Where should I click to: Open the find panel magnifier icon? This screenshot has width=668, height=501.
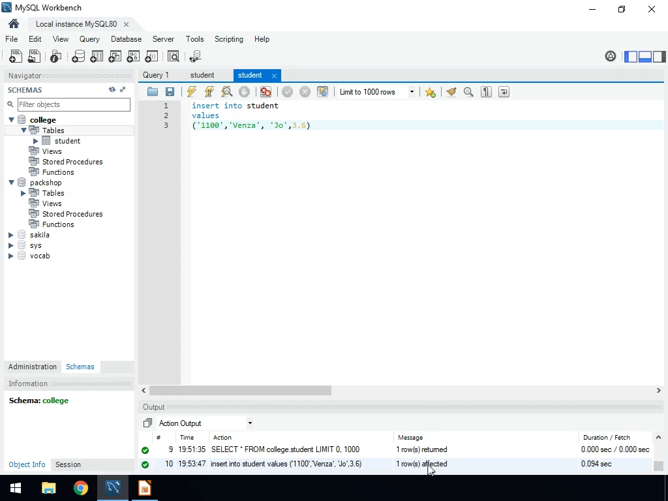pos(468,91)
